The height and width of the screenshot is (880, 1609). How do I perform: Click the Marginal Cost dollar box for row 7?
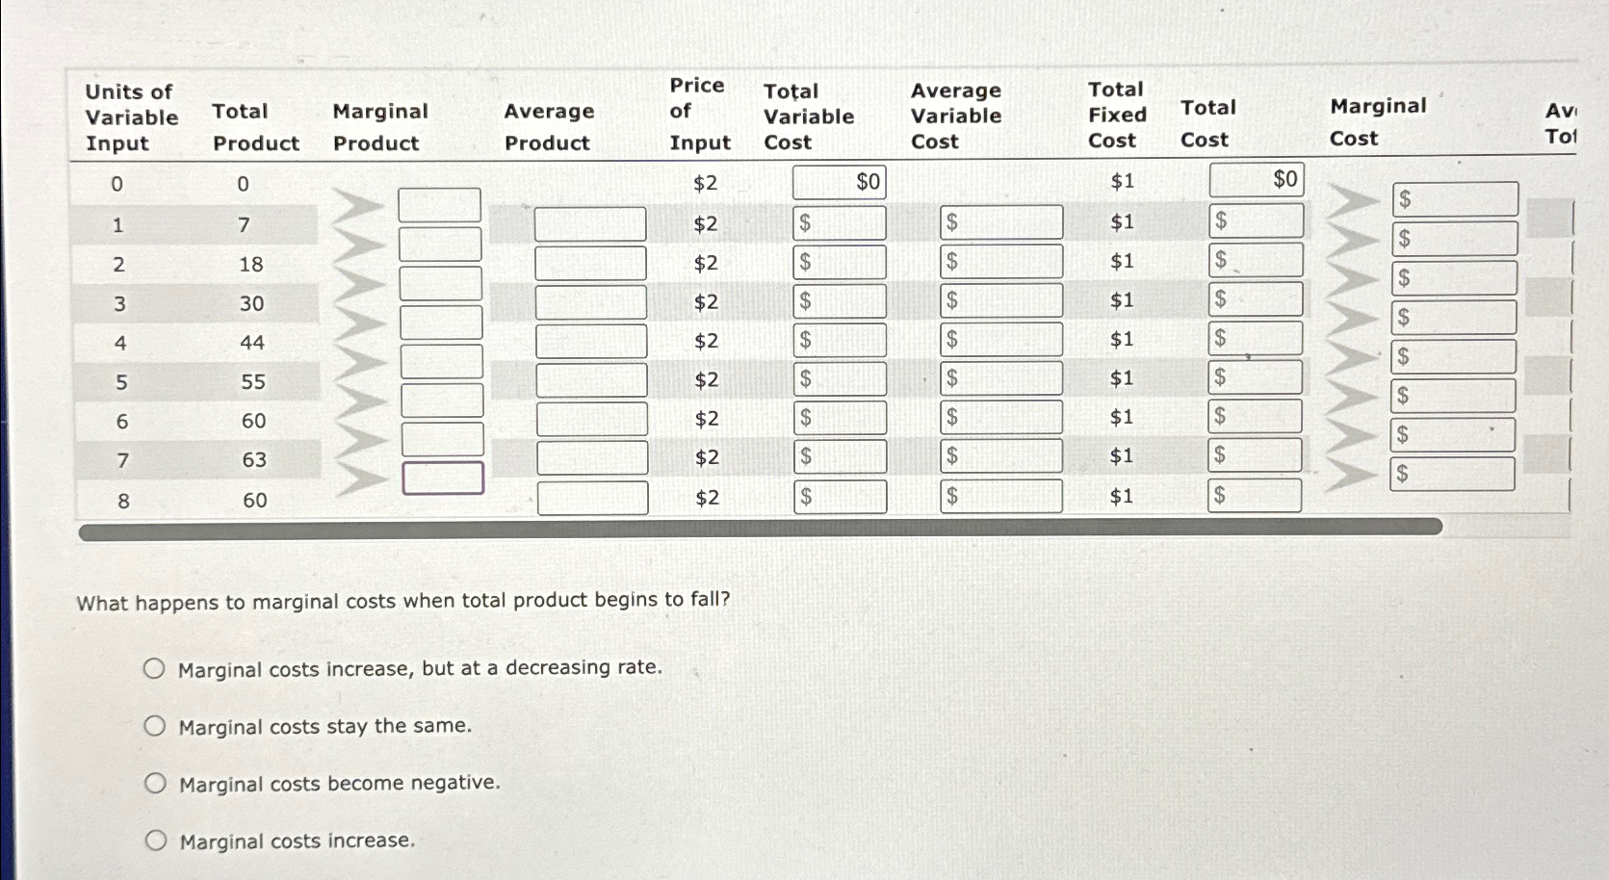pos(1454,435)
